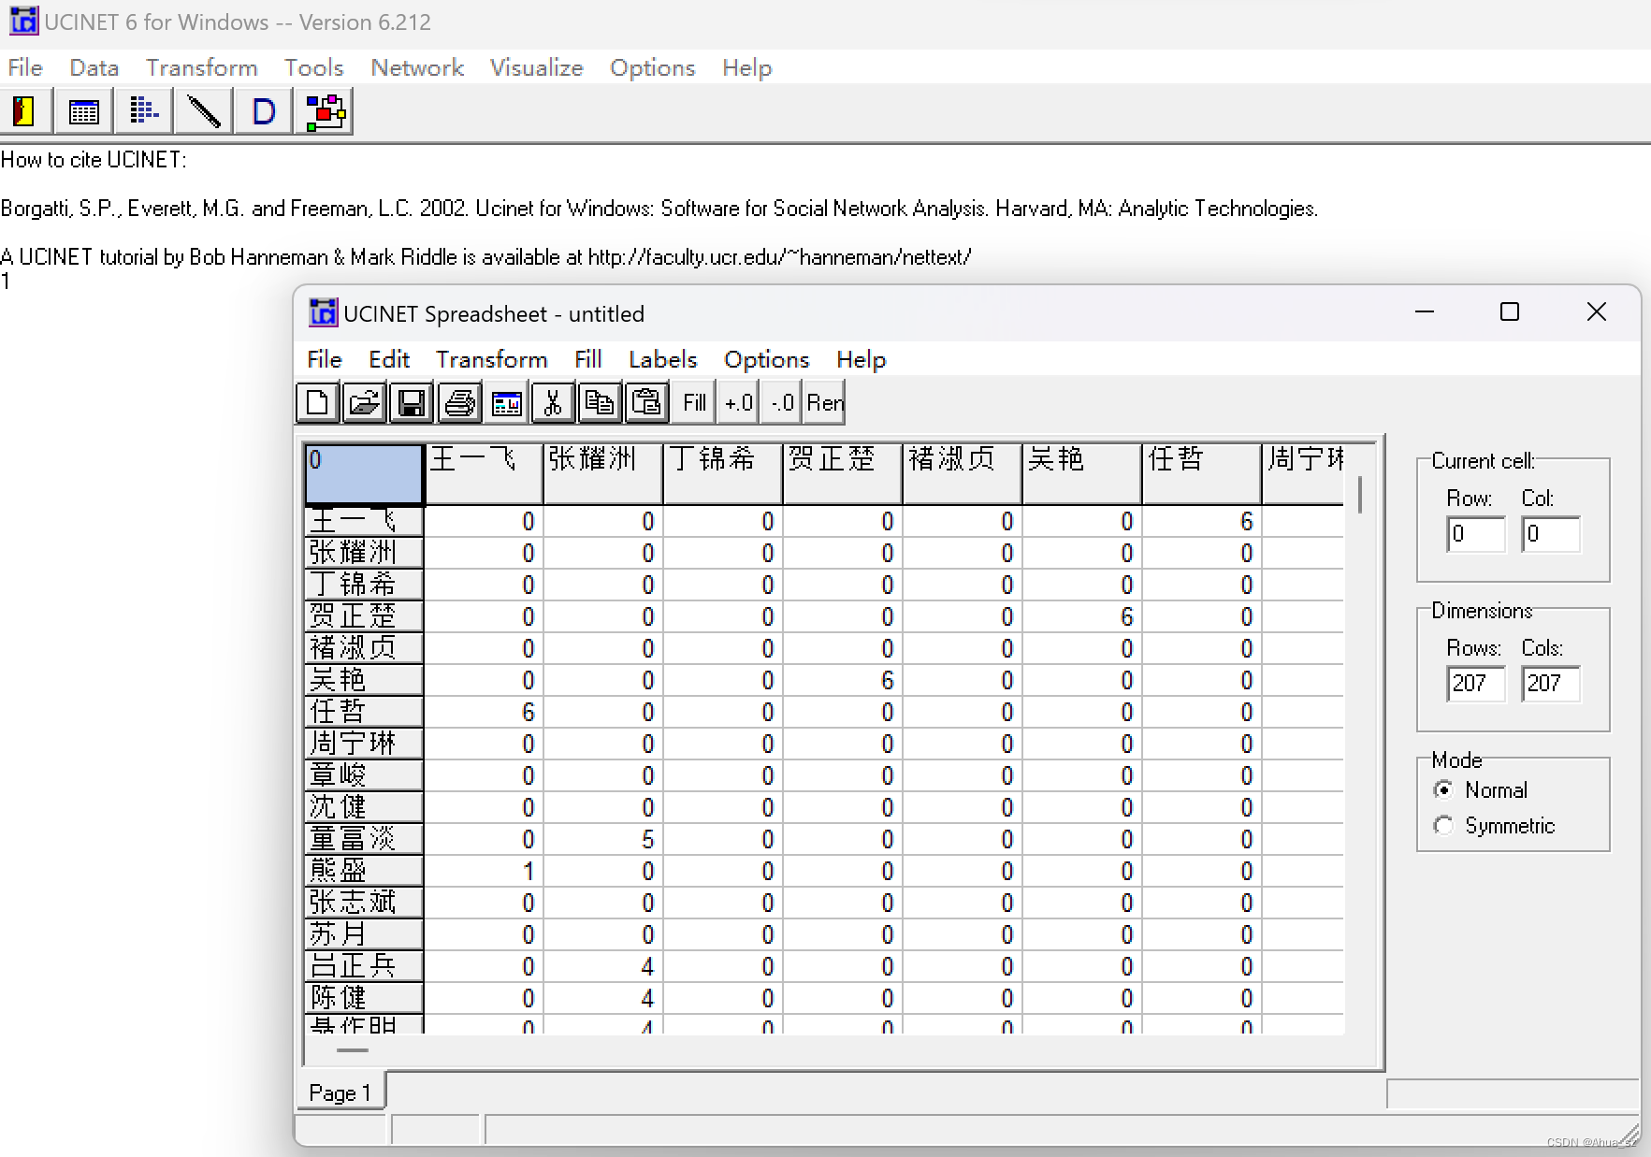The height and width of the screenshot is (1157, 1651).
Task: Select column header 丁锦希
Action: 723,474
